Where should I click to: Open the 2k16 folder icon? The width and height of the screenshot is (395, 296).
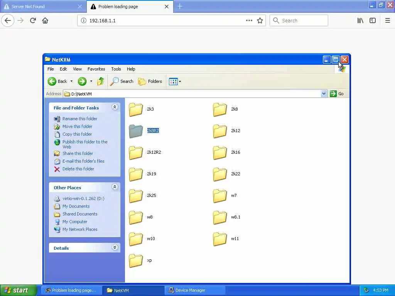(220, 153)
